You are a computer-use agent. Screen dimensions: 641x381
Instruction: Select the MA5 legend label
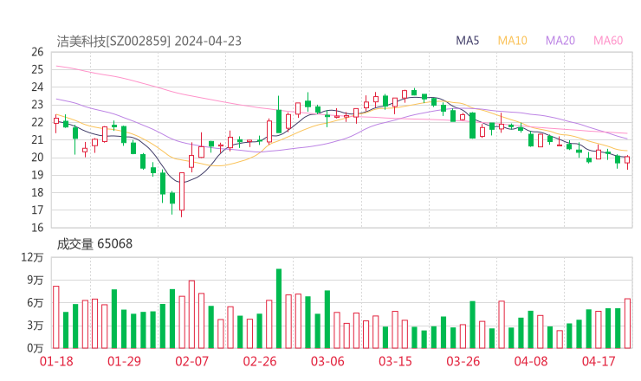(x=467, y=41)
